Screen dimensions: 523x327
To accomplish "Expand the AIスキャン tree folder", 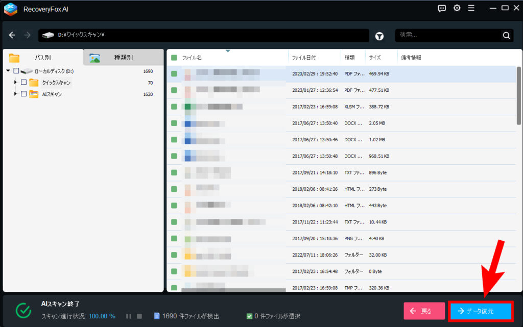I will click(x=16, y=94).
